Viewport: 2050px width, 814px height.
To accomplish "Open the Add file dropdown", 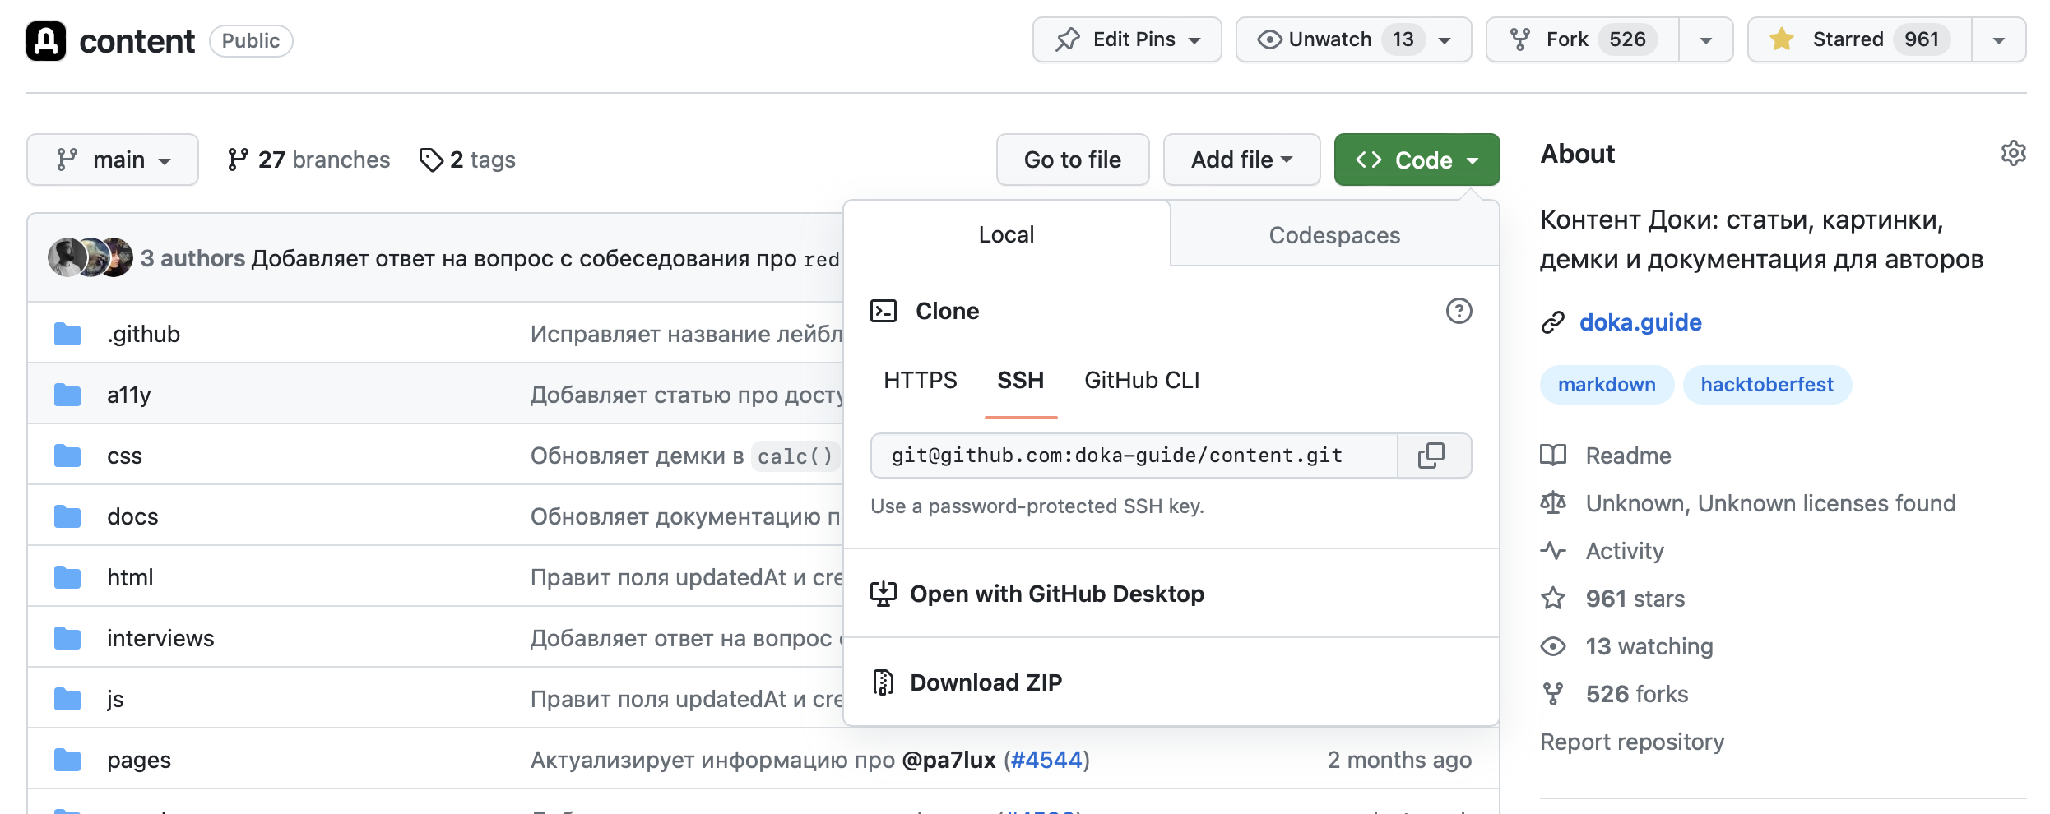I will tap(1241, 160).
